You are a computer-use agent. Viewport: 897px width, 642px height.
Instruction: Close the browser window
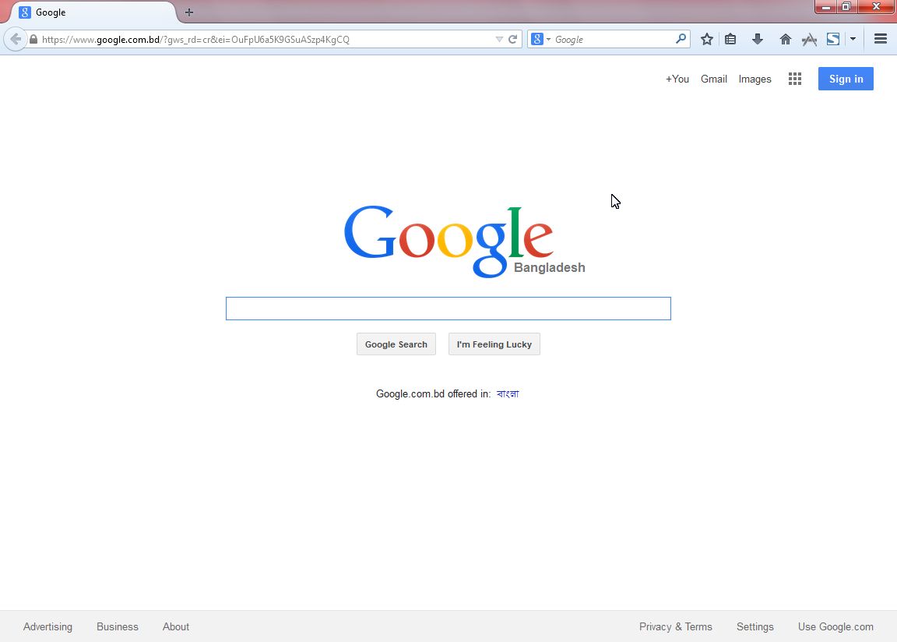876,7
